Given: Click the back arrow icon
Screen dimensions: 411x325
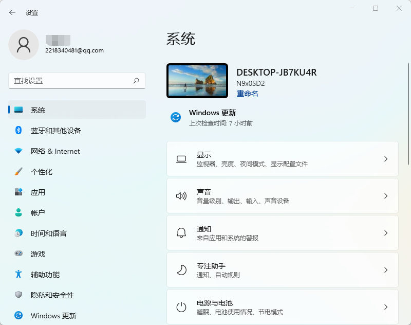Looking at the screenshot, I should tap(12, 12).
